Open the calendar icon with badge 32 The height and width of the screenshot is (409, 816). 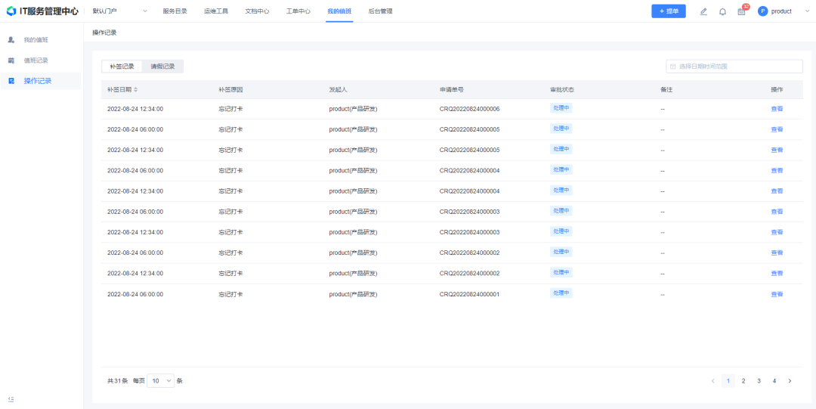point(741,11)
